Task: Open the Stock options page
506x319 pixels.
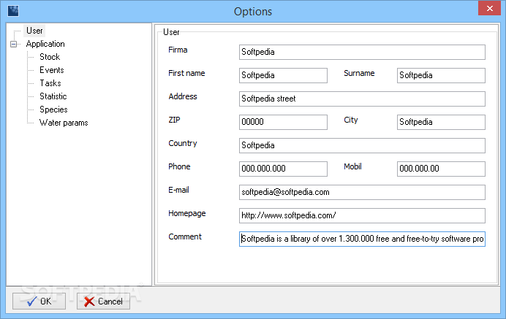Action: pos(50,57)
